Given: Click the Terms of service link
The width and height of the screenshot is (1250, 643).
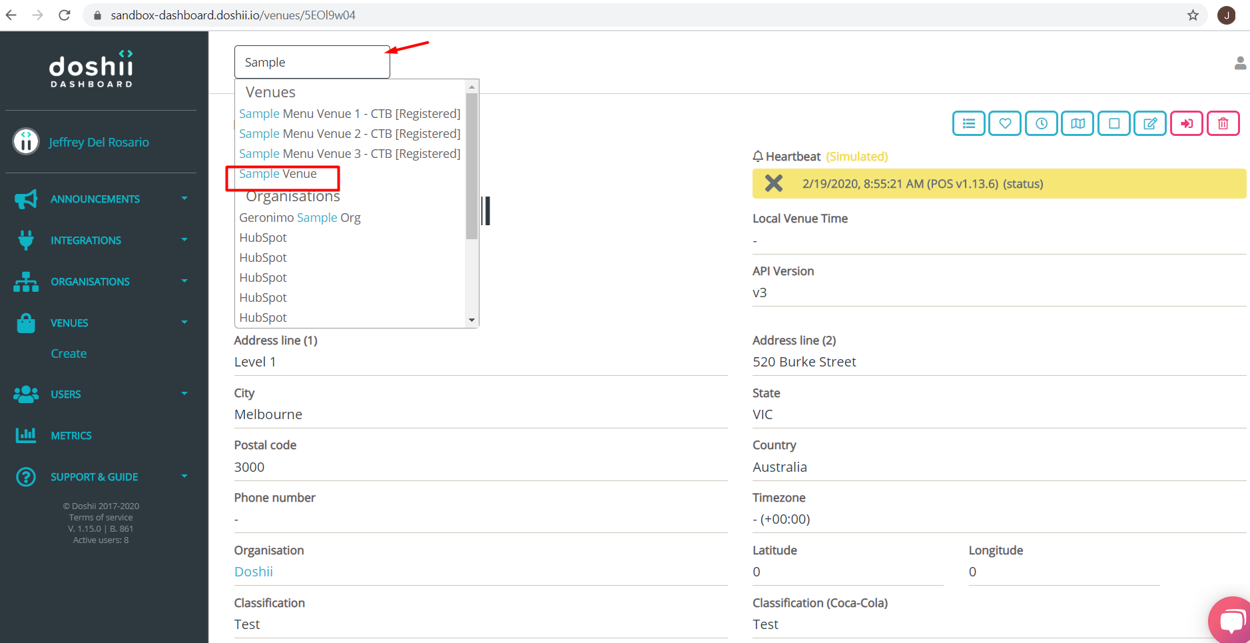Looking at the screenshot, I should click(101, 517).
